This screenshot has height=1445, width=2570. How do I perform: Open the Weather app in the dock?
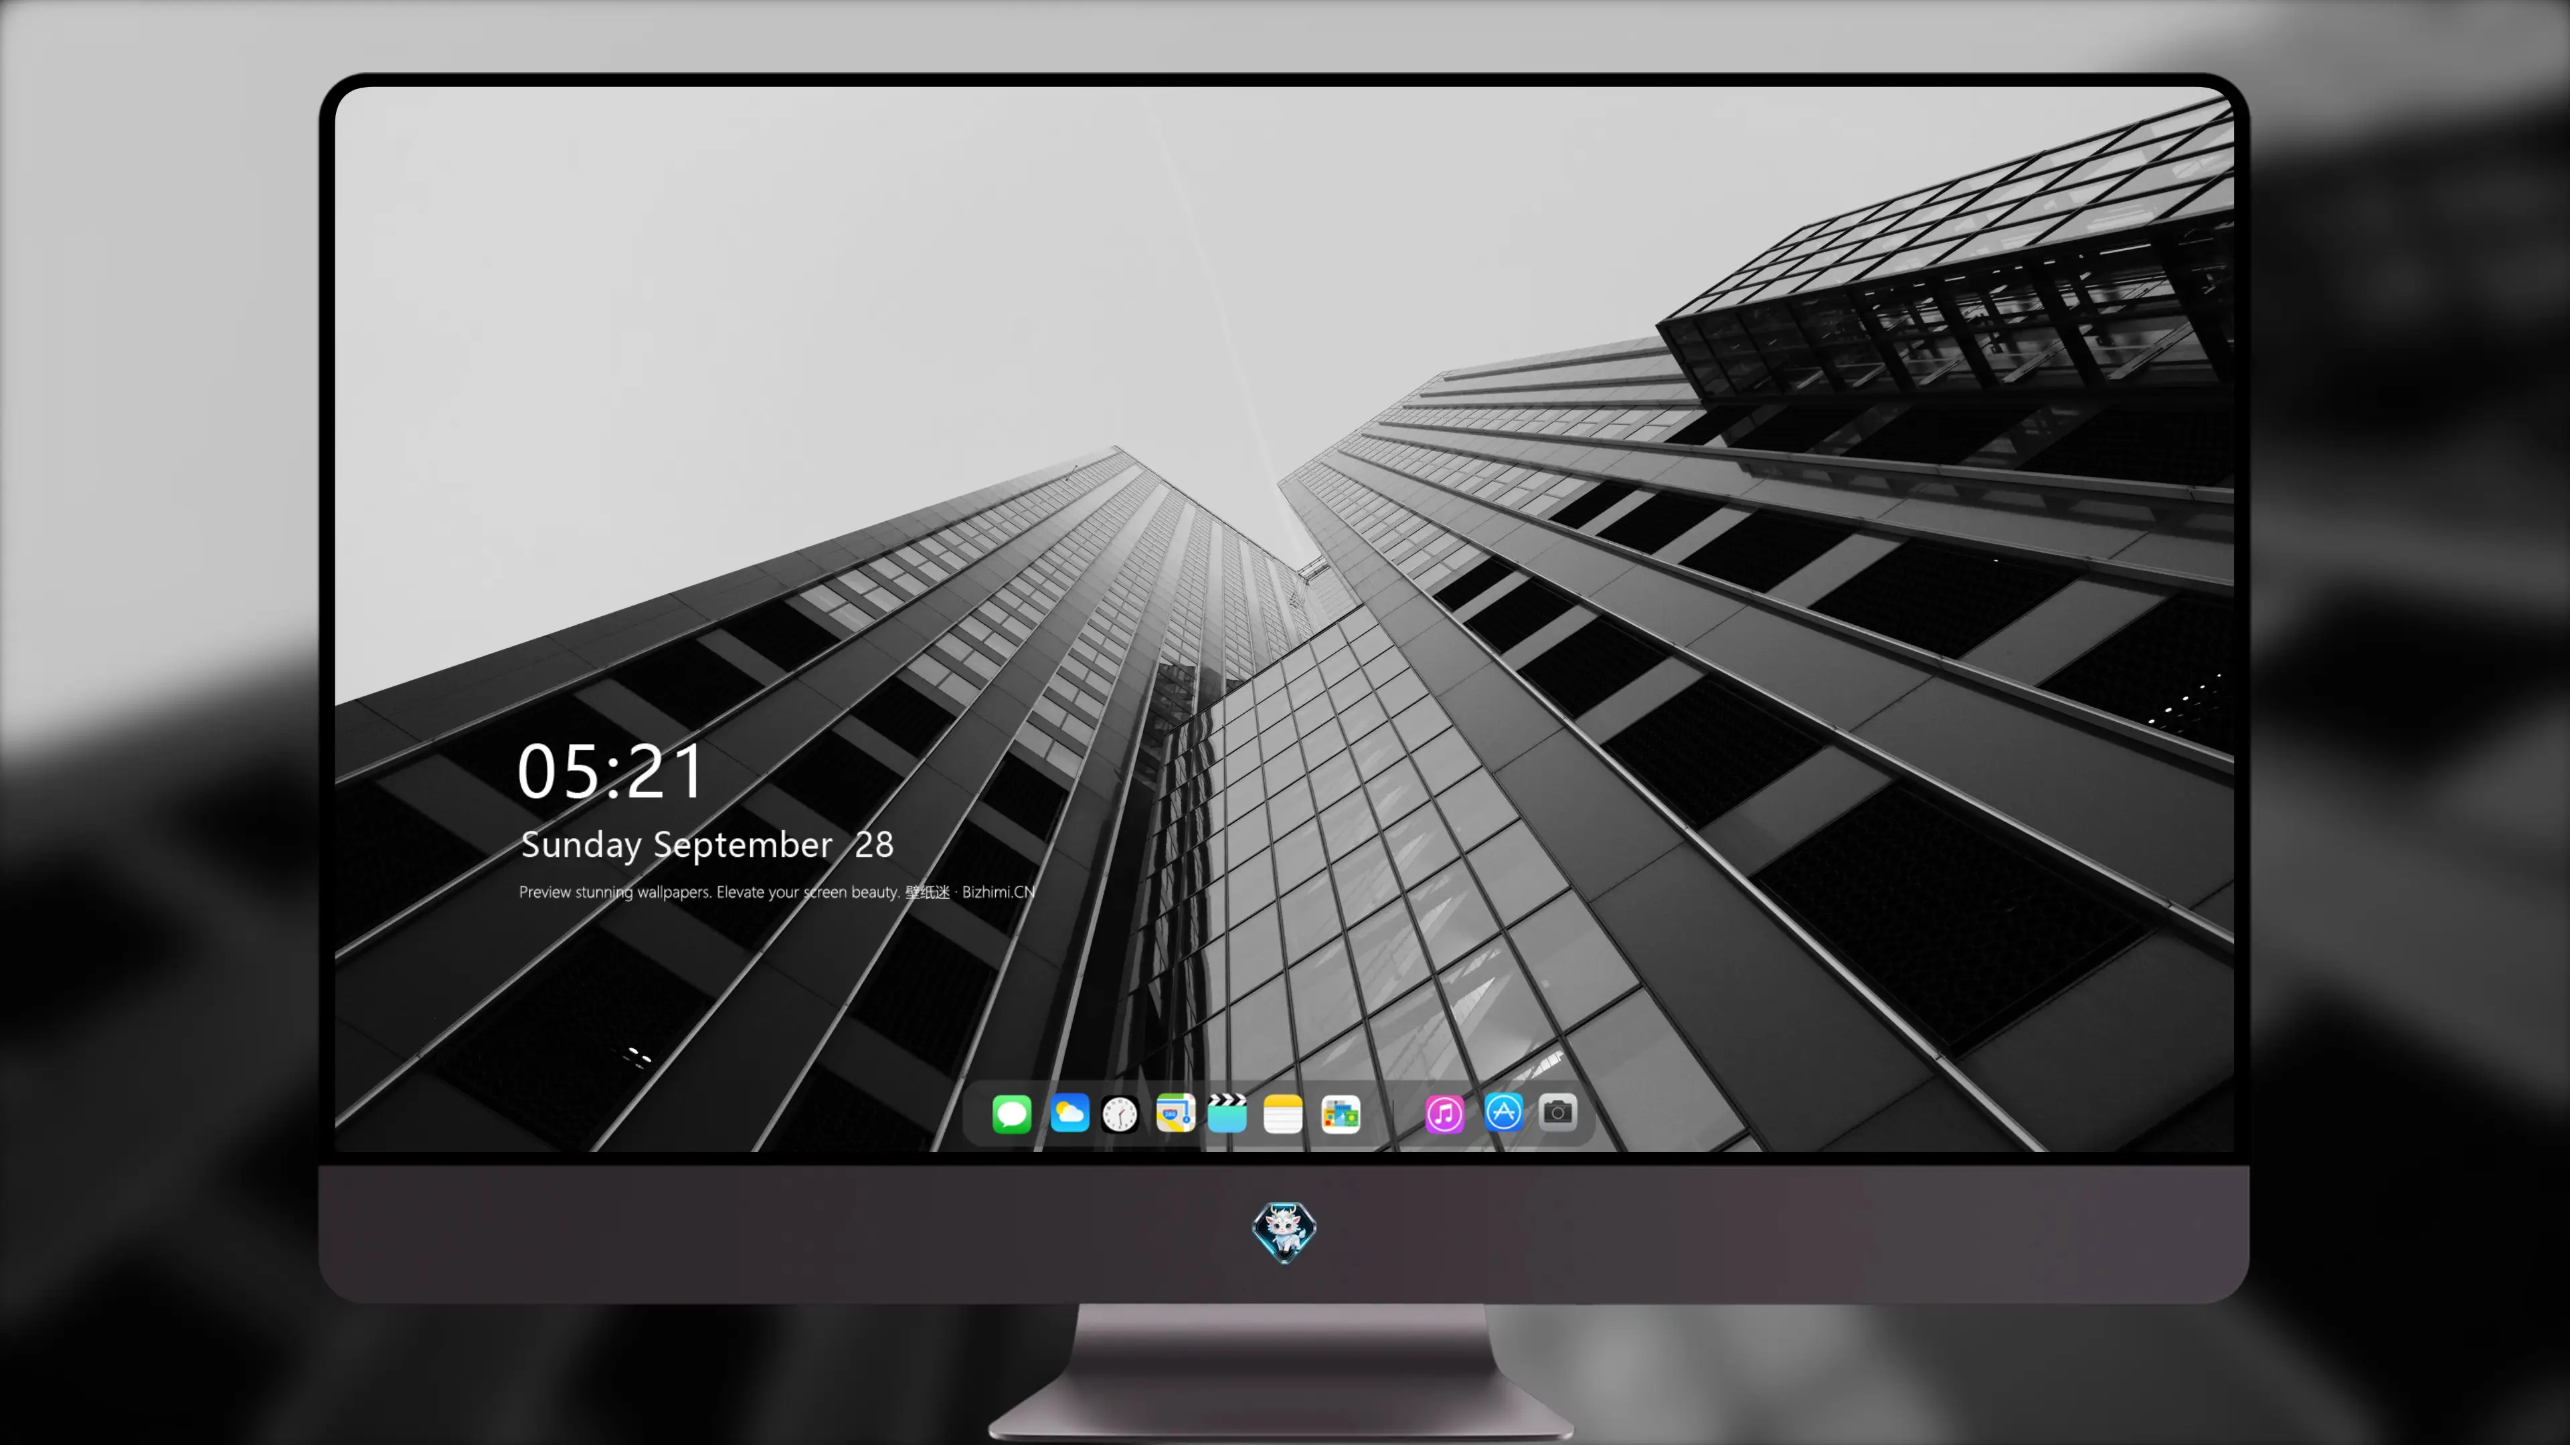pyautogui.click(x=1069, y=1113)
